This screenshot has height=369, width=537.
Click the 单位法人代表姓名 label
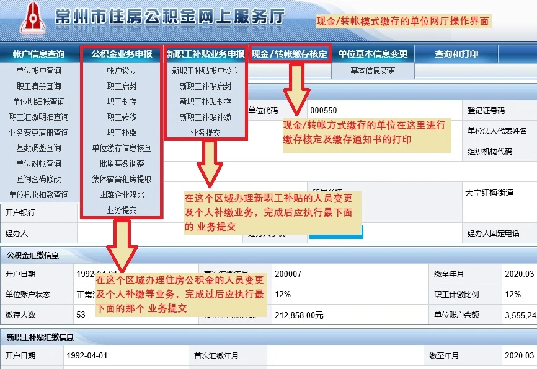coord(497,131)
